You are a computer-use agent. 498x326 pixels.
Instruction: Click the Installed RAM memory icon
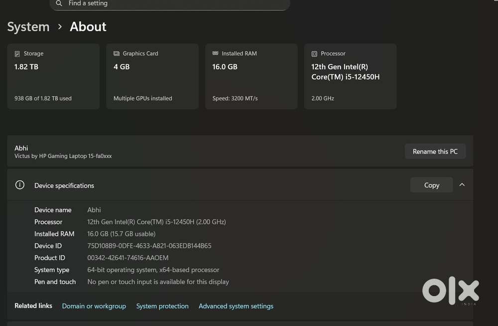coord(216,53)
